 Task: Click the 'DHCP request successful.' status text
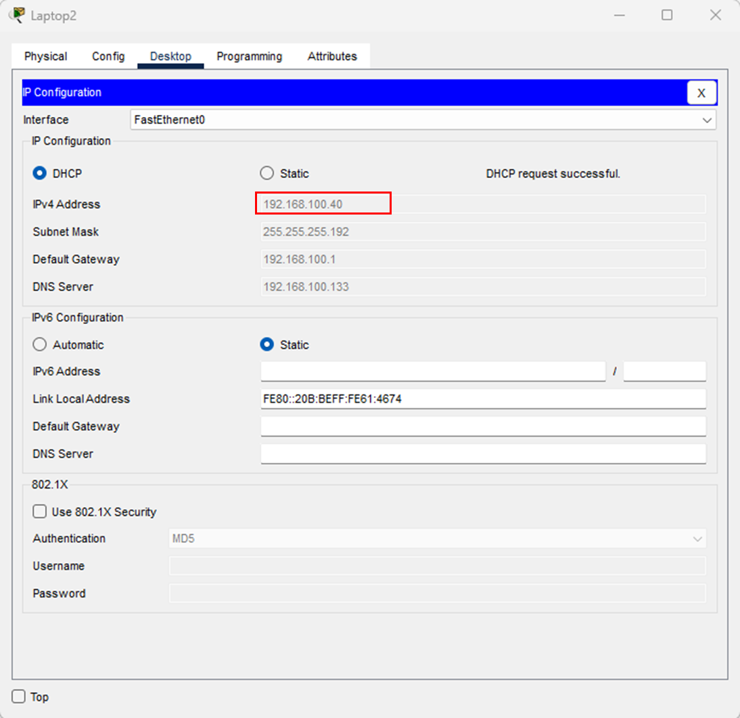click(553, 174)
